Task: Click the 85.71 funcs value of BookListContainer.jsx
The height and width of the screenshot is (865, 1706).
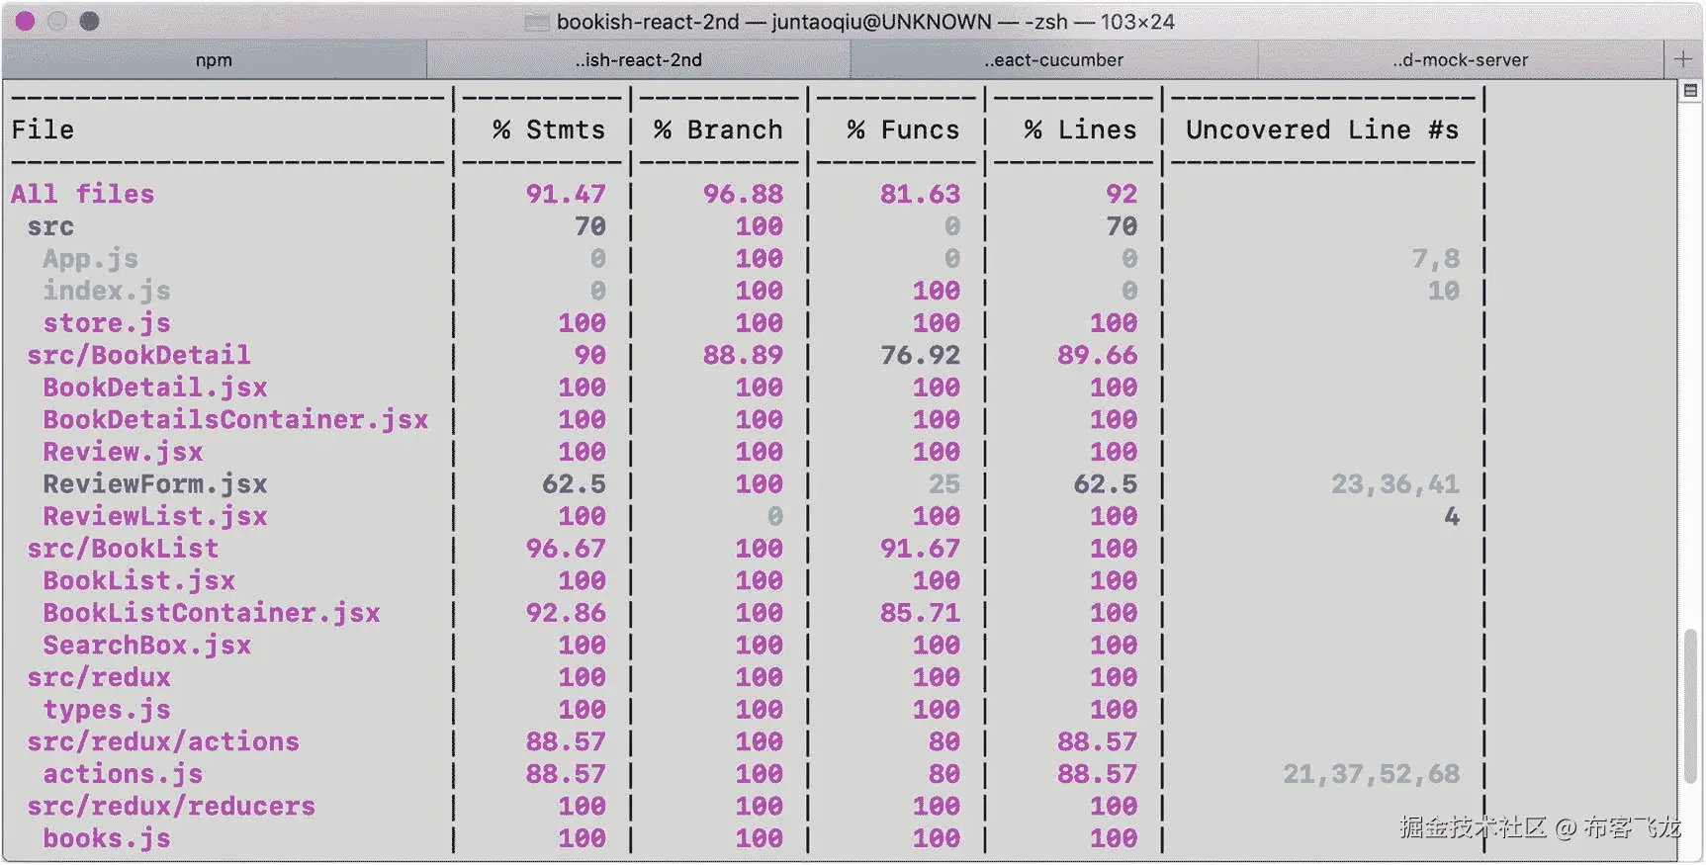Action: point(920,613)
